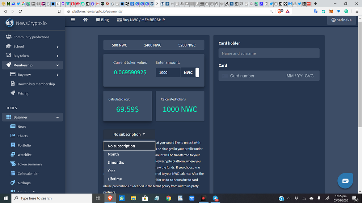Reload the page in browser
Screen dimensions: 362x203
(20, 11)
